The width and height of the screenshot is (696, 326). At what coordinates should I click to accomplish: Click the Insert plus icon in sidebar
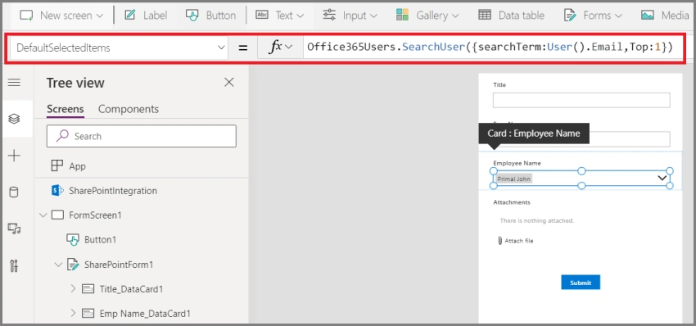click(14, 156)
